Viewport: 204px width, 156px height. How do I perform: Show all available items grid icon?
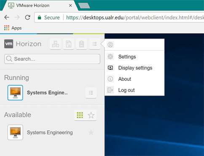[x=80, y=115]
